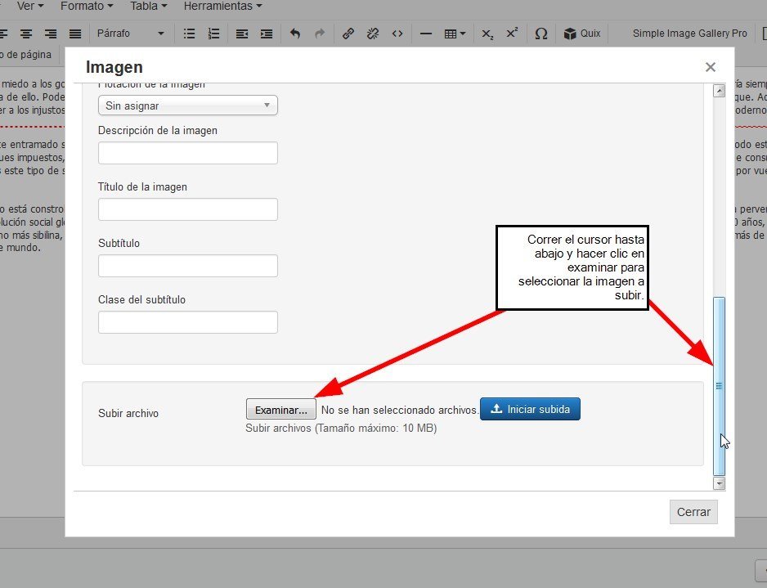
Task: Close the Imagen dialog with X
Action: [x=711, y=67]
